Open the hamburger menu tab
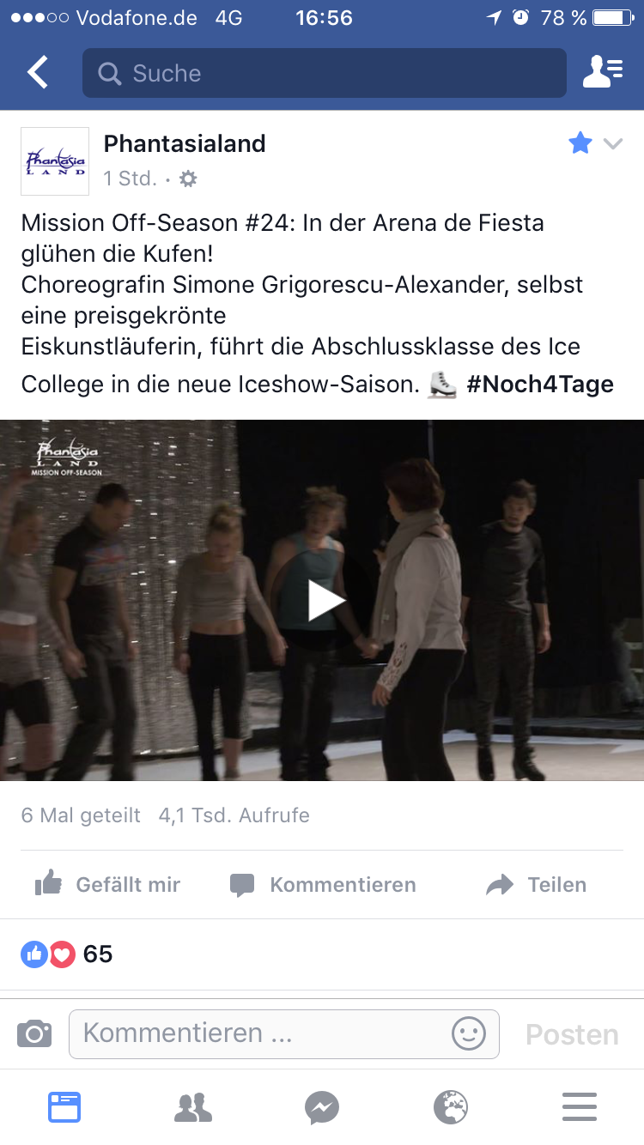Viewport: 644px width, 1145px height. pos(580,1107)
